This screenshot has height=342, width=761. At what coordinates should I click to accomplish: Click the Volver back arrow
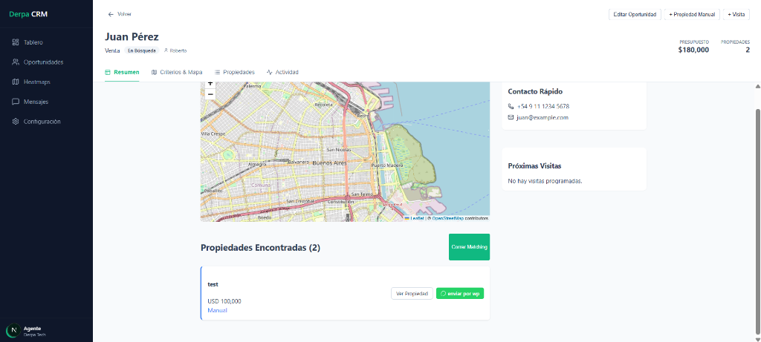[x=111, y=14]
